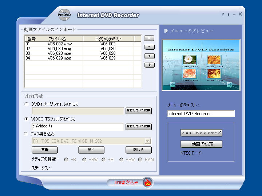262x196 pixels.
Task: Minimize the Internet DVD Recorder window
Action: (234, 15)
